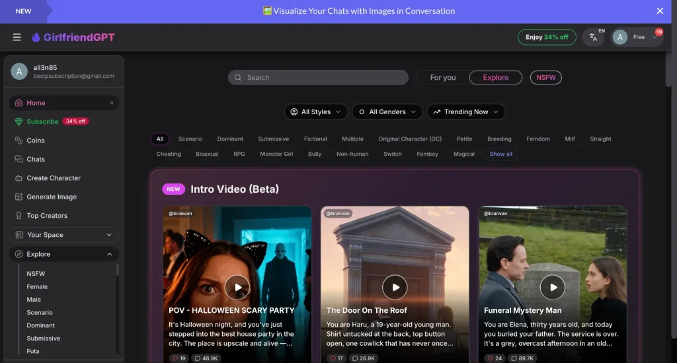Click the Home icon in sidebar
Viewport: 677px width, 363px height.
click(x=19, y=102)
